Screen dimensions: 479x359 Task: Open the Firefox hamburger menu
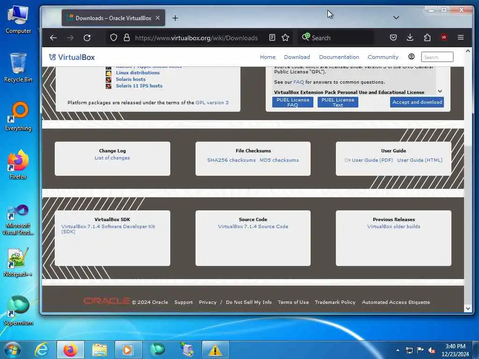(461, 37)
